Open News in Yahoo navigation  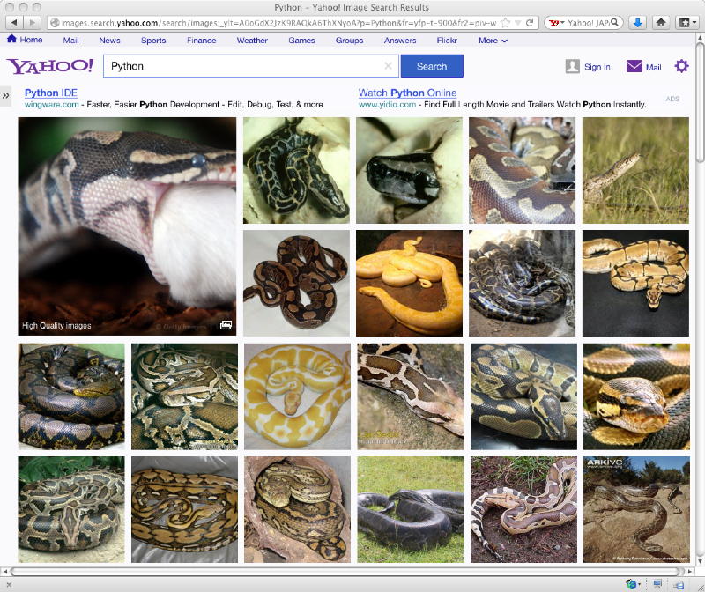coord(109,41)
